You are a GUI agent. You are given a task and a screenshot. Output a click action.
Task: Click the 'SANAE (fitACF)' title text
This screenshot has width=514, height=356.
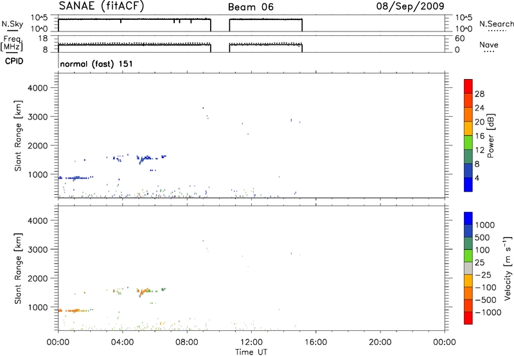pyautogui.click(x=102, y=6)
